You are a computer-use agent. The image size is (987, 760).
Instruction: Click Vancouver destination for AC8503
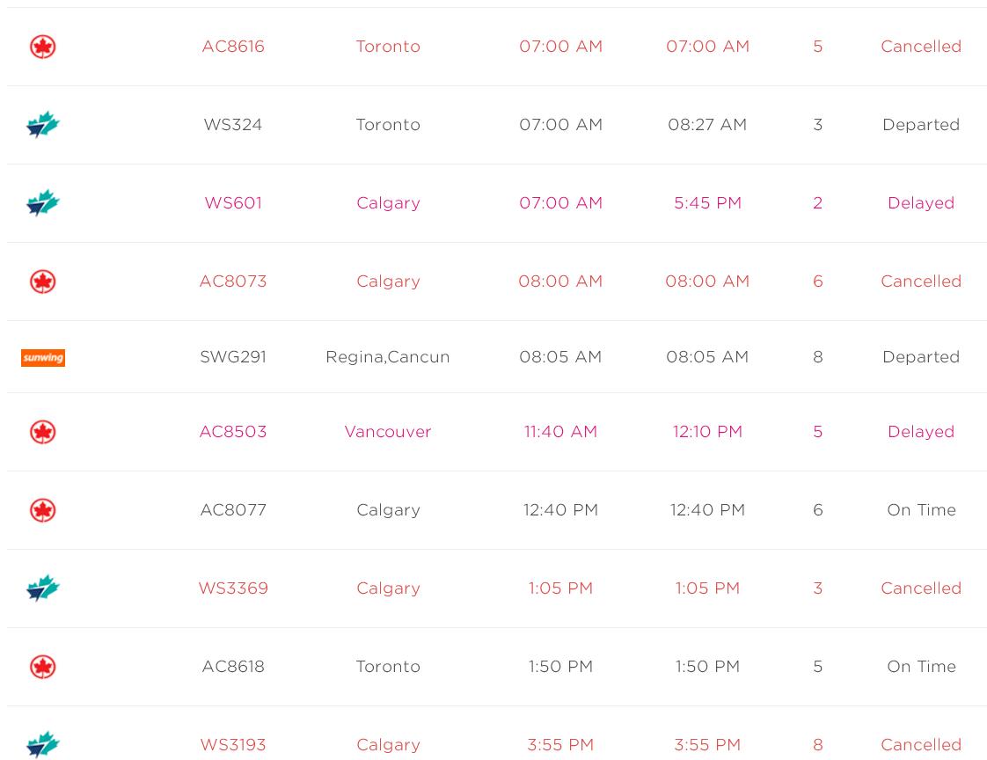387,432
